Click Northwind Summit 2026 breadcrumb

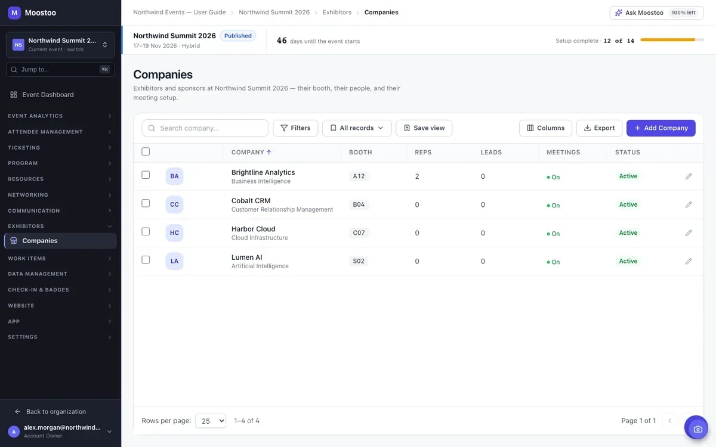274,13
